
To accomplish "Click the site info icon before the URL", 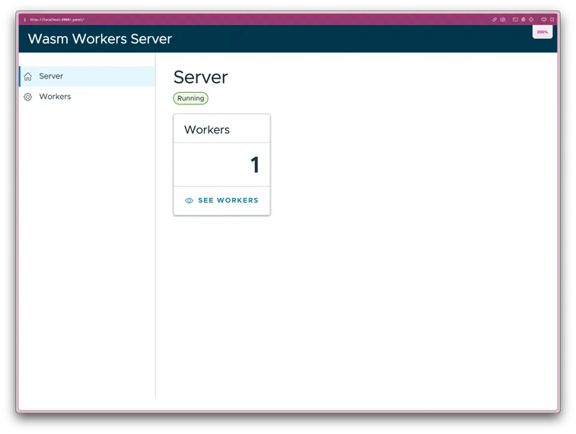I will (x=25, y=19).
